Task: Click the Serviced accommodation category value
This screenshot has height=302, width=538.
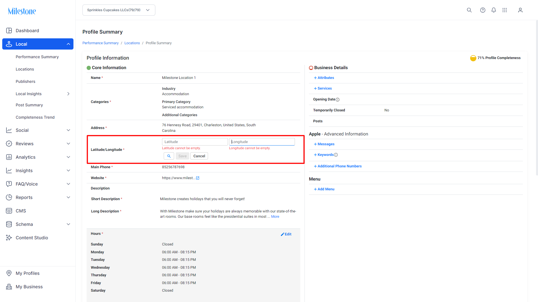Action: (183, 107)
